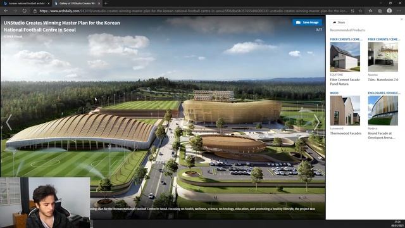This screenshot has height=228, width=405.
Task: Show the next gallery image
Action: (x=317, y=122)
